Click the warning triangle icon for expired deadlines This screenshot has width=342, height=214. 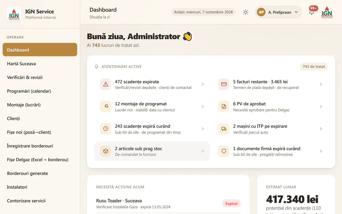tap(105, 84)
